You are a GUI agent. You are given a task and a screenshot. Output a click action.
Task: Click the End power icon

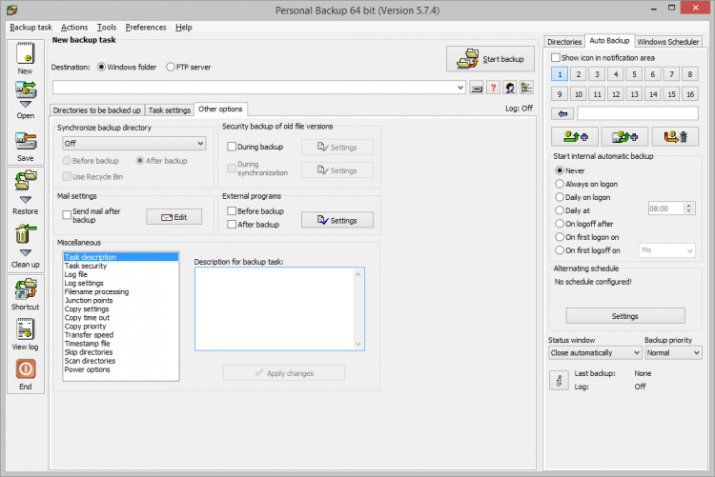(26, 368)
